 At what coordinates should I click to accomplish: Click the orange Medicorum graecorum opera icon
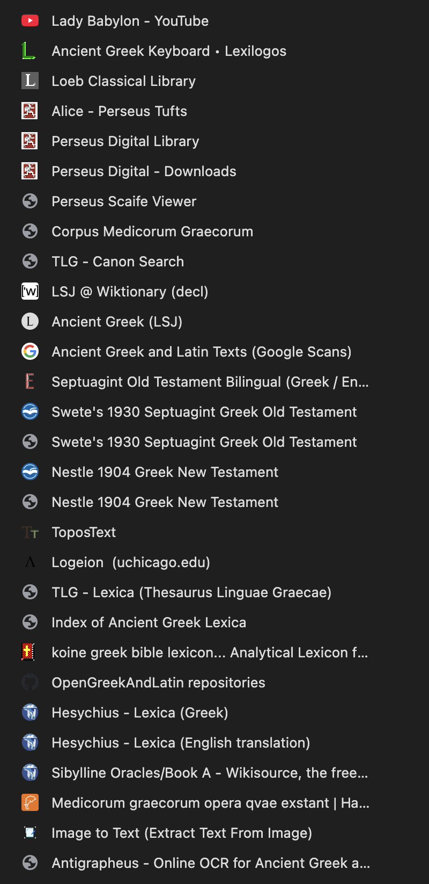tap(30, 803)
